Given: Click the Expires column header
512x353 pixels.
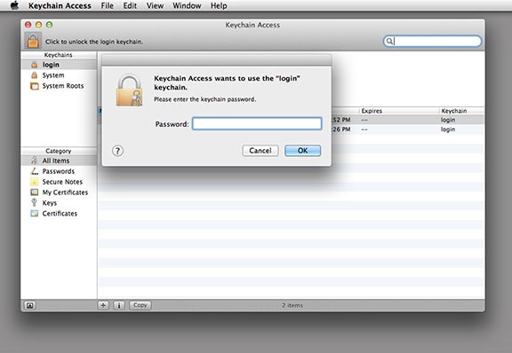Looking at the screenshot, I should [399, 111].
